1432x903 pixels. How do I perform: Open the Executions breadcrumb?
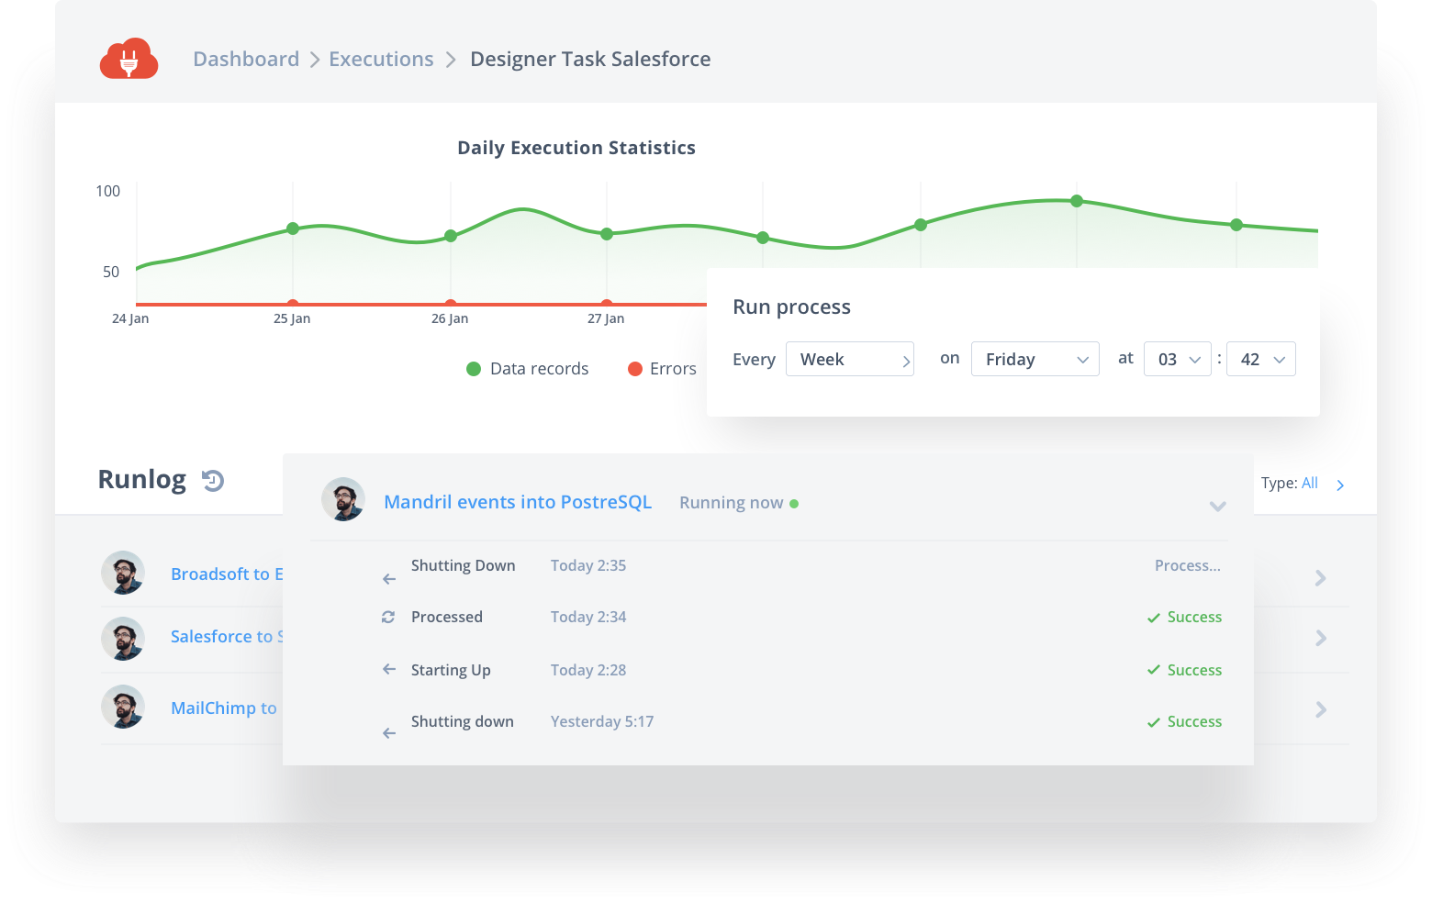point(381,59)
